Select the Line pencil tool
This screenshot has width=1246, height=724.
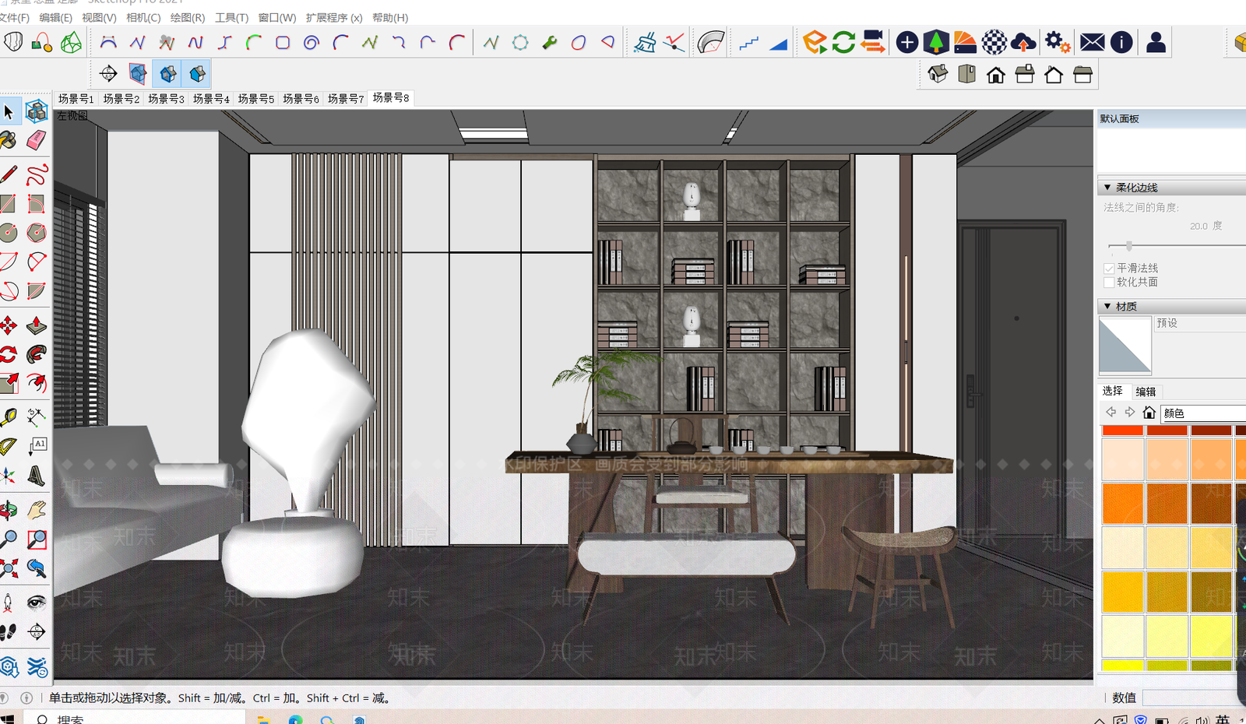9,174
